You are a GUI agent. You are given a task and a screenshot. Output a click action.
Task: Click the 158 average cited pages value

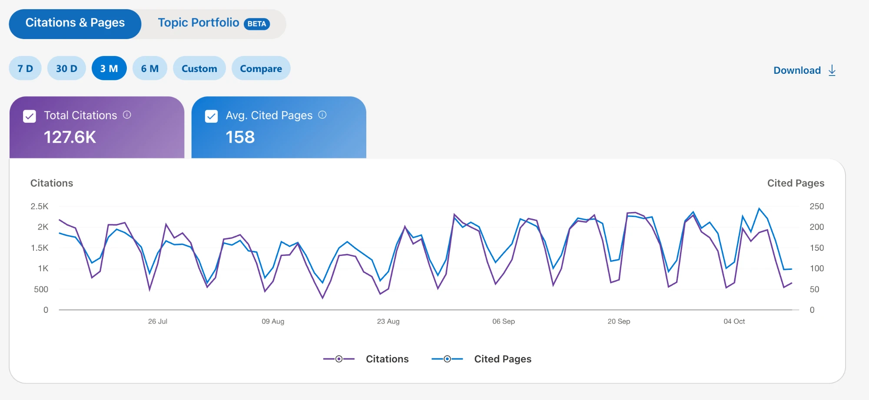(x=240, y=137)
